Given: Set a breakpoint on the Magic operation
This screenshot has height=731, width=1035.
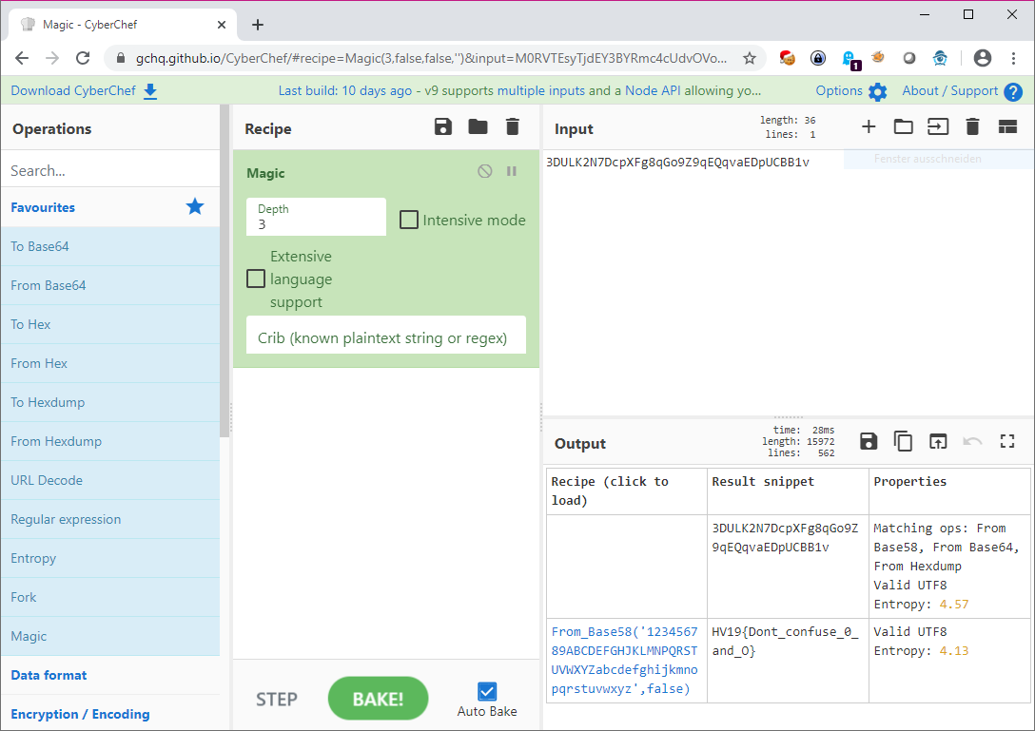Looking at the screenshot, I should pos(512,171).
